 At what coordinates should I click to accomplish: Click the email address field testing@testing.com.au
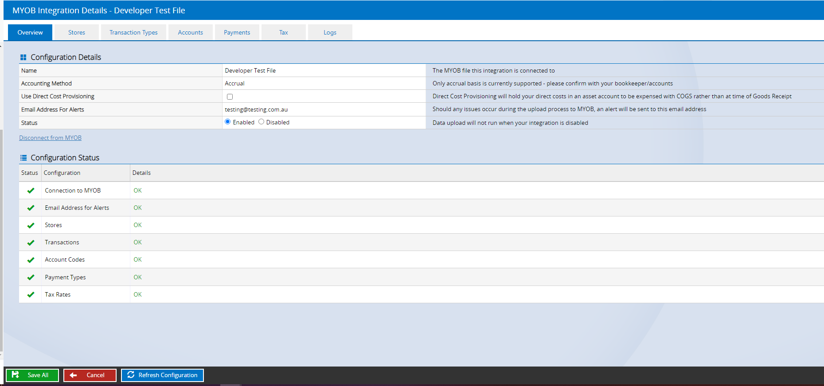coord(324,109)
